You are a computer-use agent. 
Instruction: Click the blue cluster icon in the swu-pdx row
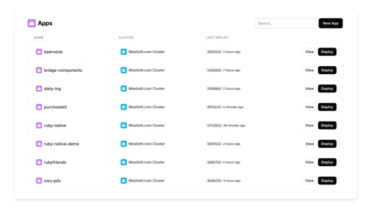click(x=124, y=181)
